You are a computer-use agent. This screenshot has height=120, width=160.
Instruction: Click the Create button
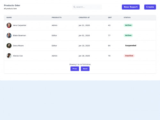point(150,7)
